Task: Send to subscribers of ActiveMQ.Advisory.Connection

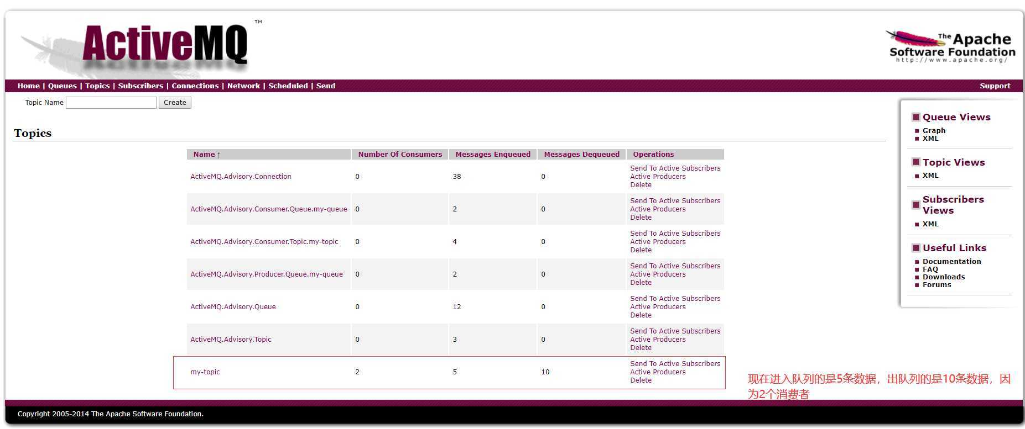Action: (x=675, y=168)
